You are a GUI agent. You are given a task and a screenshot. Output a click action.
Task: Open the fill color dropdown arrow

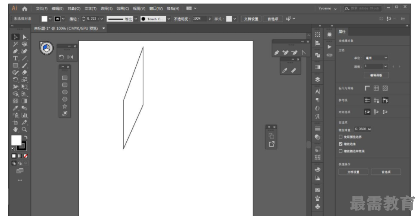pos(50,19)
